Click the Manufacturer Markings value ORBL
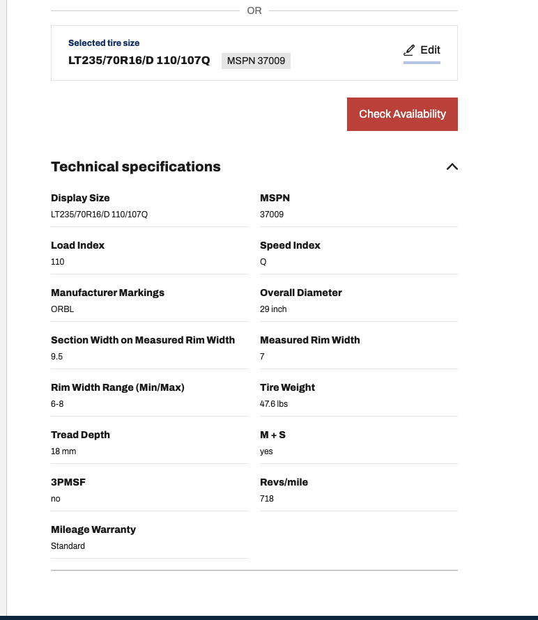The image size is (538, 620). click(x=62, y=309)
